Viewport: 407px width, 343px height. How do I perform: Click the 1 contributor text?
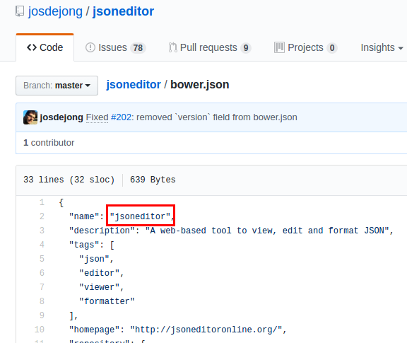click(x=49, y=143)
